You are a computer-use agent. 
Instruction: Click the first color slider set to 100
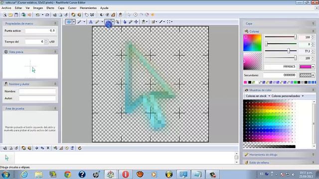[281, 37]
